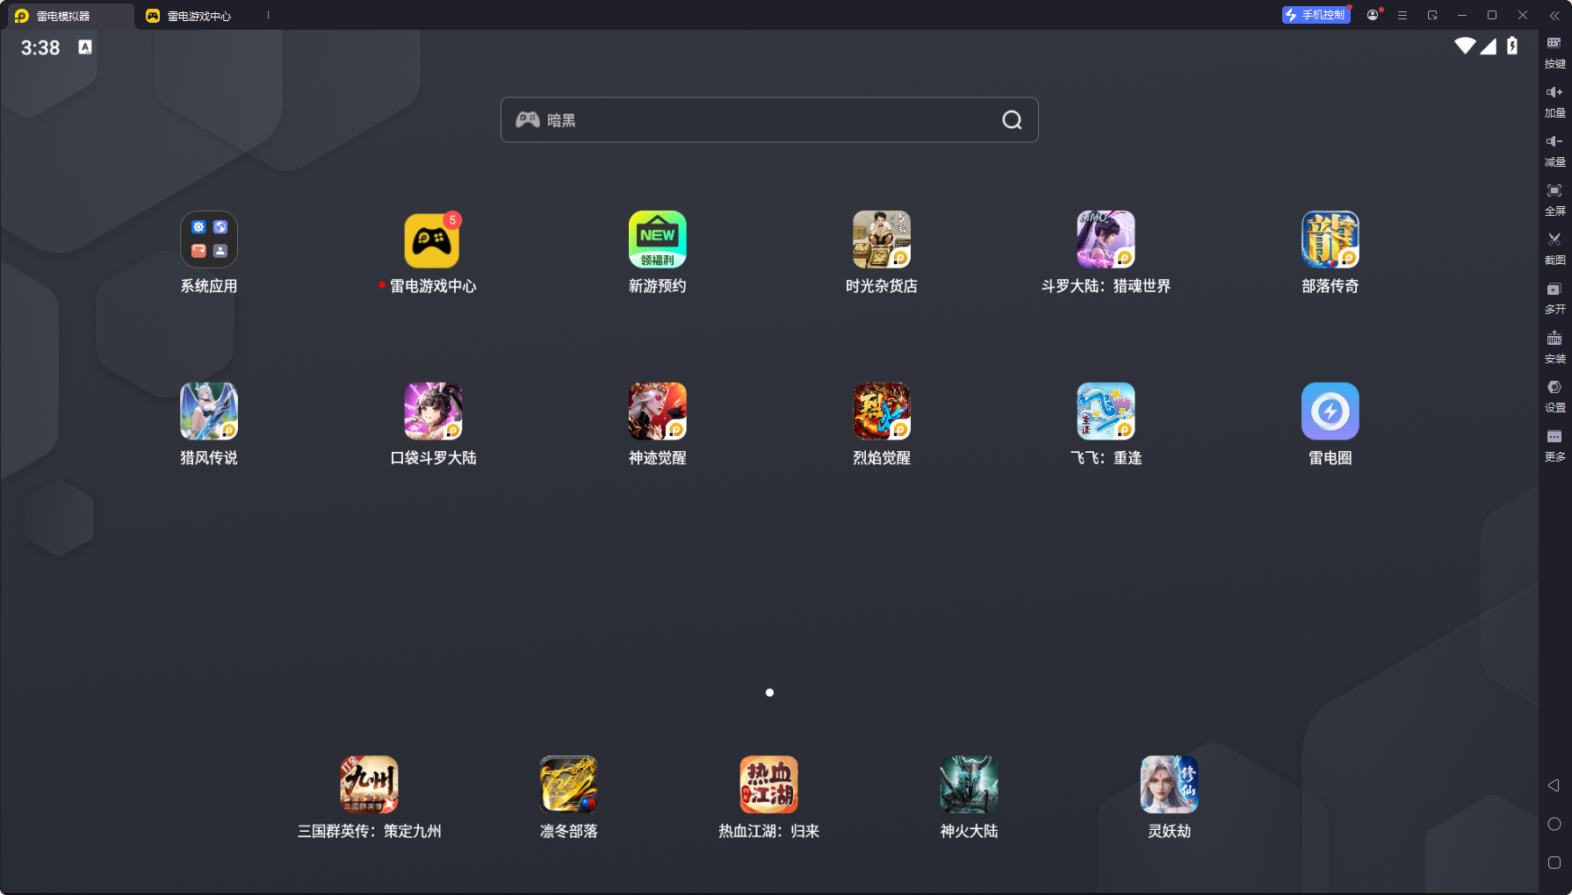Open the 雷电游戏中心 app icon

point(431,240)
